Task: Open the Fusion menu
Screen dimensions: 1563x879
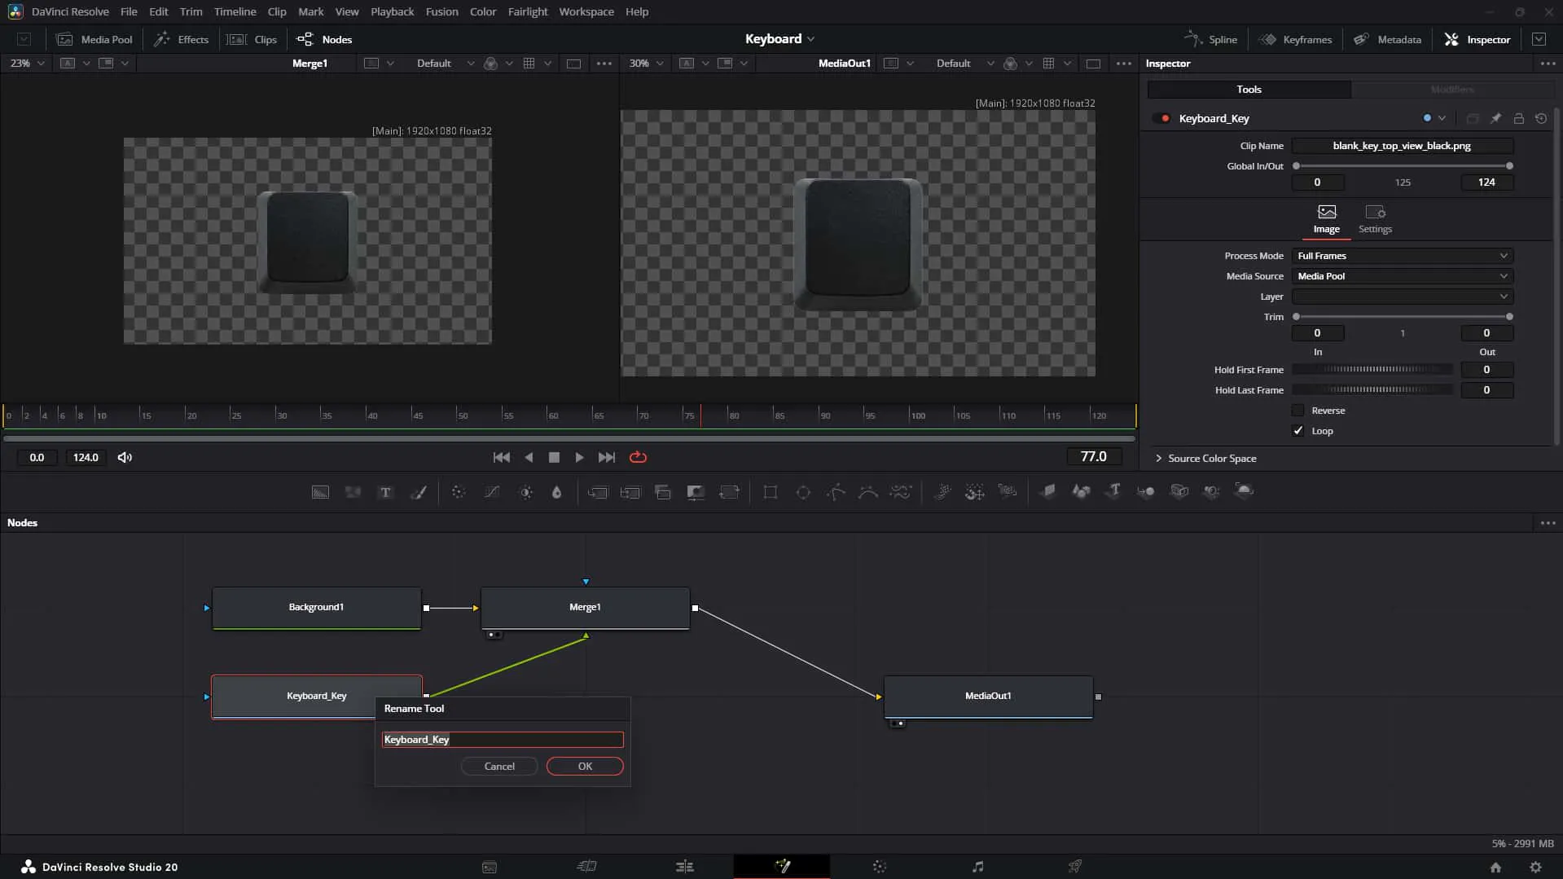Action: pos(441,11)
